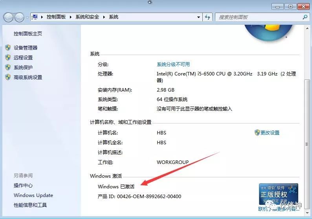The image size is (312, 219).
Task: Open the 系统分级不可用 link
Action: pos(173,64)
